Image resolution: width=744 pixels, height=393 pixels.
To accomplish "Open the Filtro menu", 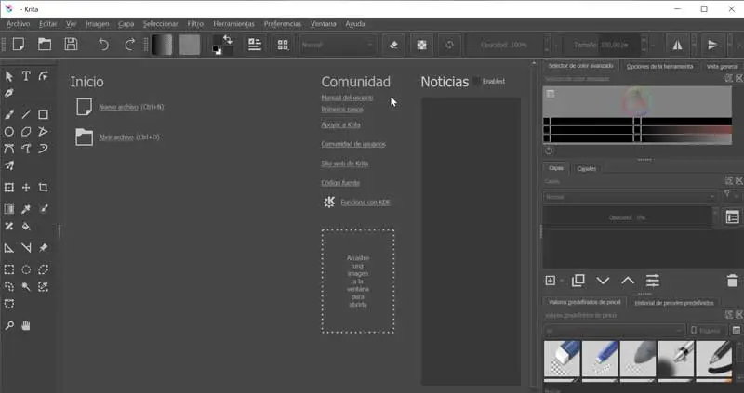I will coord(195,23).
